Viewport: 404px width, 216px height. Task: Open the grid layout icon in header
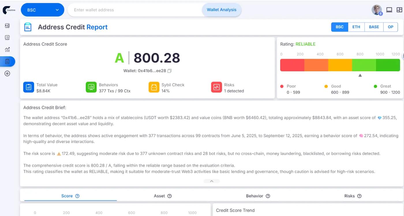tap(399, 10)
